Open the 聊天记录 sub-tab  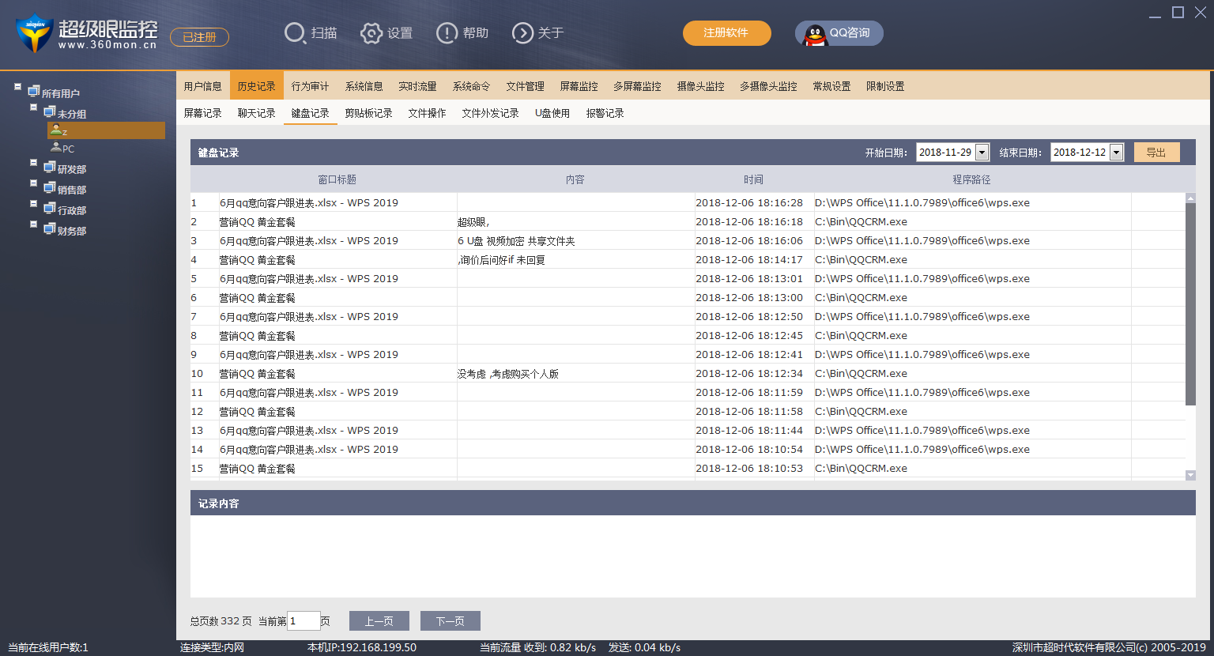click(256, 113)
